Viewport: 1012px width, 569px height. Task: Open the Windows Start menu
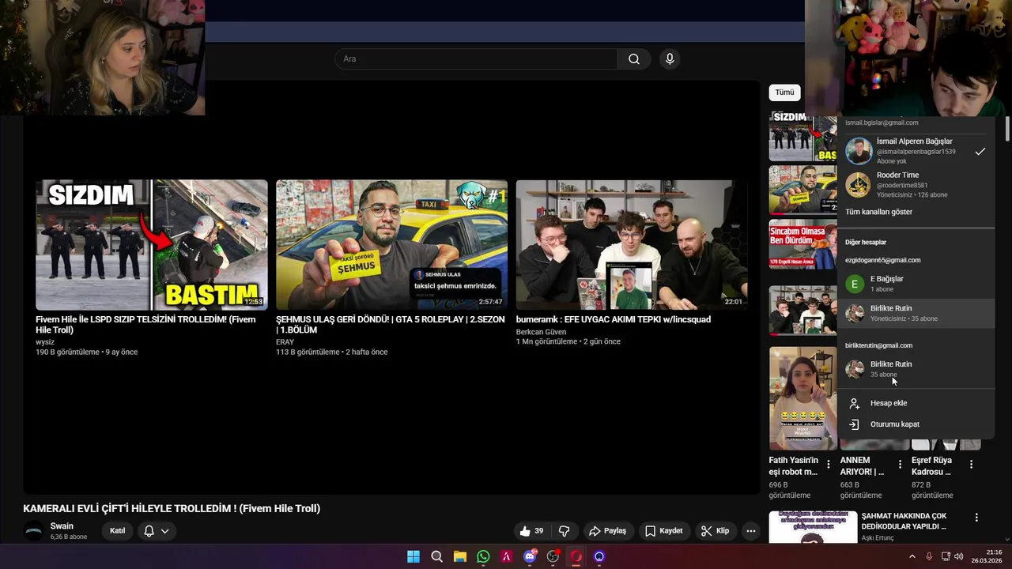pos(413,556)
